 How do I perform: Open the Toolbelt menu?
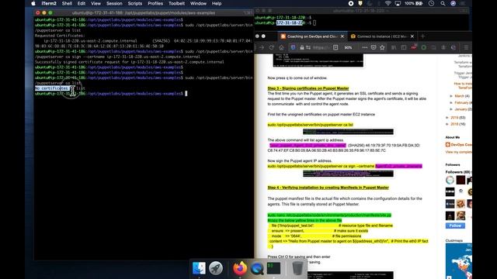point(176,3)
